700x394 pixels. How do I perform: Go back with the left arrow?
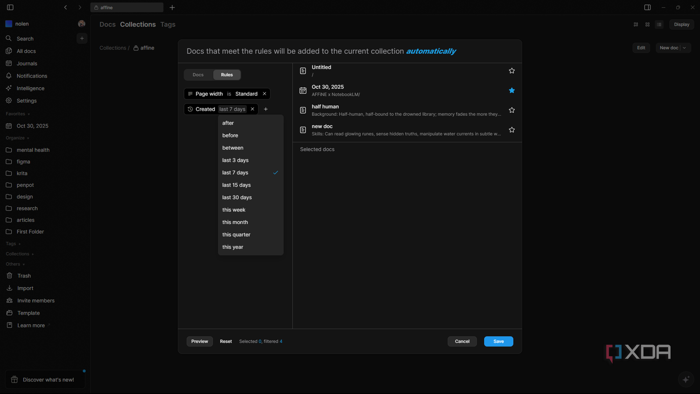coord(66,7)
